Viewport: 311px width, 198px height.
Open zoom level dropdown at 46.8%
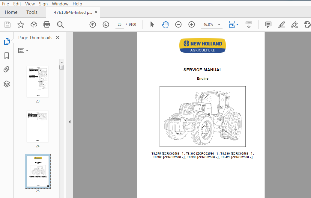[219, 25]
